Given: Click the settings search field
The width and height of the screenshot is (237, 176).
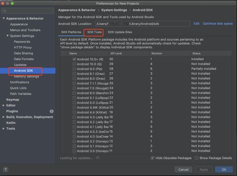Looking at the screenshot, I should 27,11.
